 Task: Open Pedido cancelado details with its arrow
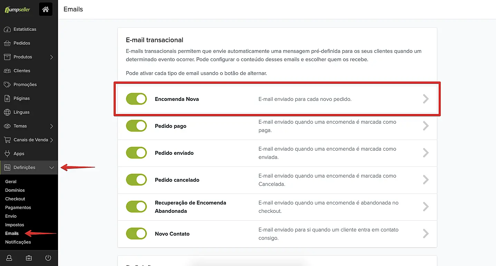point(426,180)
